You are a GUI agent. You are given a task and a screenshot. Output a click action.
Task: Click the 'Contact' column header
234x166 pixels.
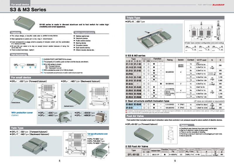point(191,60)
